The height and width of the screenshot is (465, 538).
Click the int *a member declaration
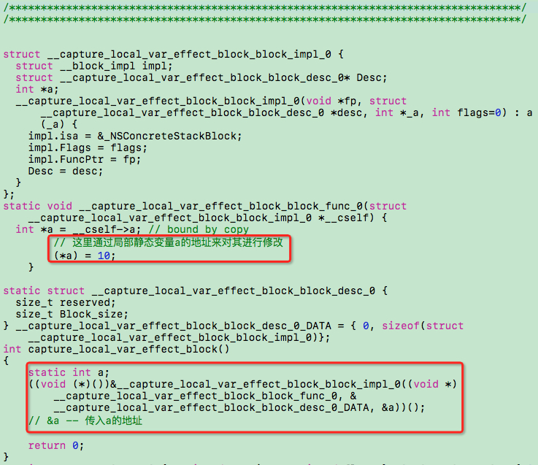point(37,89)
